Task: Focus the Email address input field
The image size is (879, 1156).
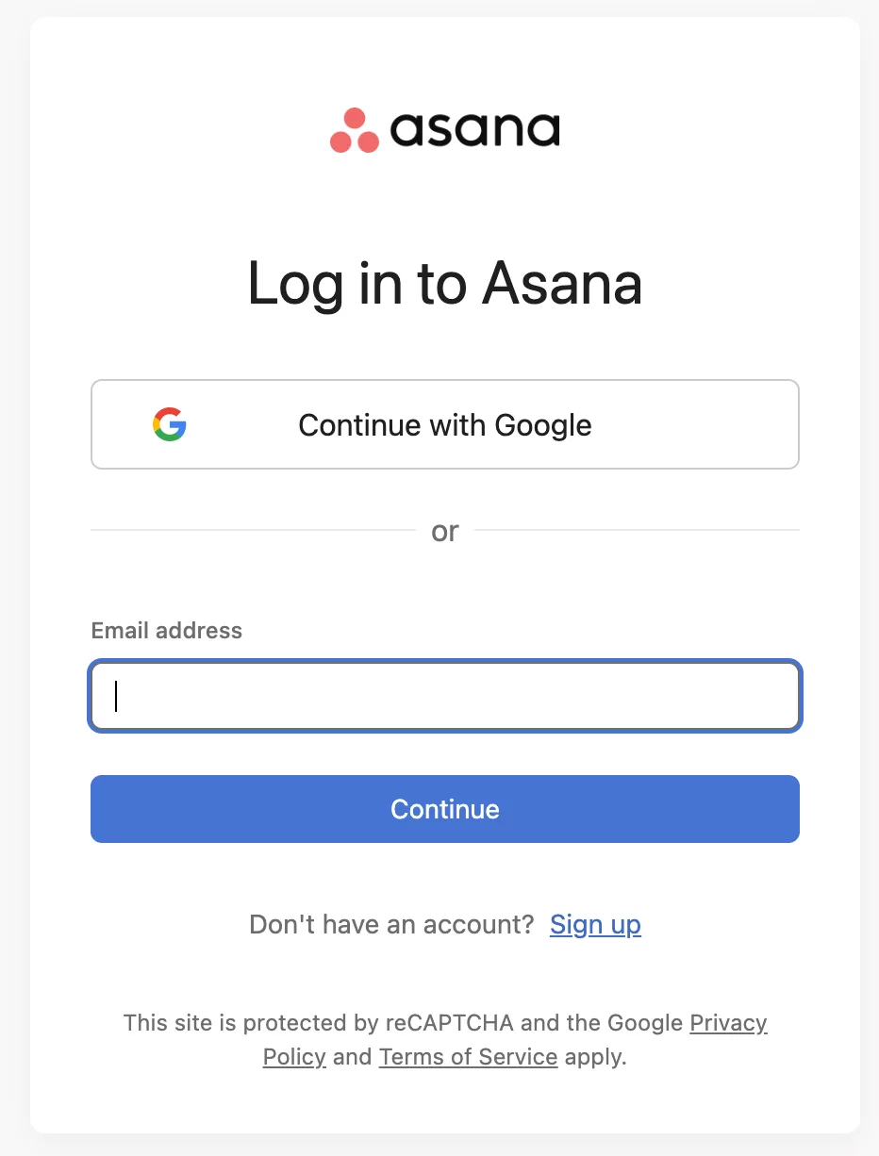Action: tap(445, 697)
